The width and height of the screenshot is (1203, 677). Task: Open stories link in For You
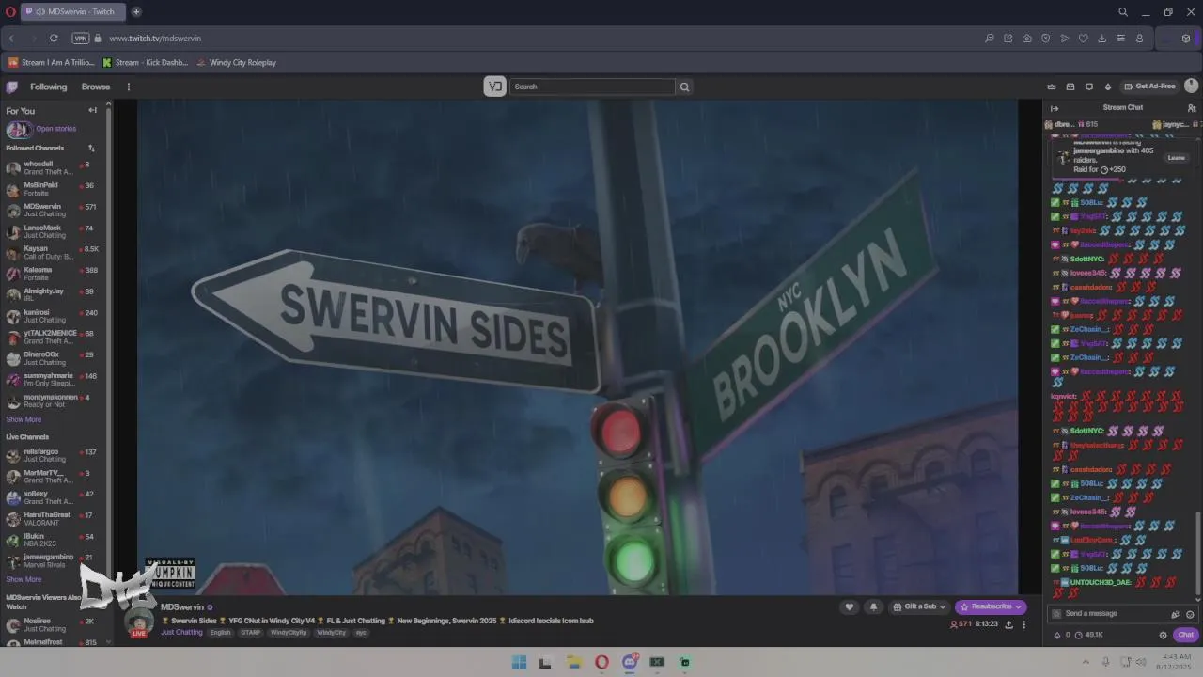coord(55,129)
